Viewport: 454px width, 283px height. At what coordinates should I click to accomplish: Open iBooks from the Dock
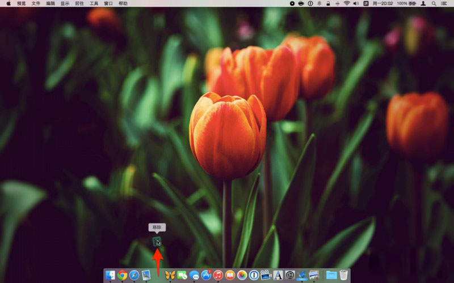coord(230,275)
